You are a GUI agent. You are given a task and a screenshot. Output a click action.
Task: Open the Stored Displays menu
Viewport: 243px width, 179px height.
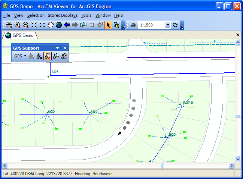[63, 15]
